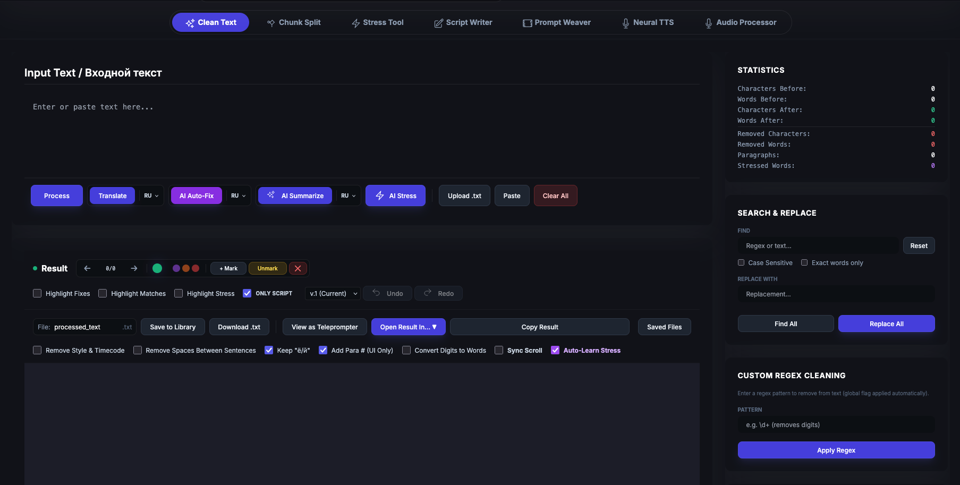Uncheck the Auto-Learn Stress checkbox
Image resolution: width=960 pixels, height=485 pixels.
click(x=555, y=350)
